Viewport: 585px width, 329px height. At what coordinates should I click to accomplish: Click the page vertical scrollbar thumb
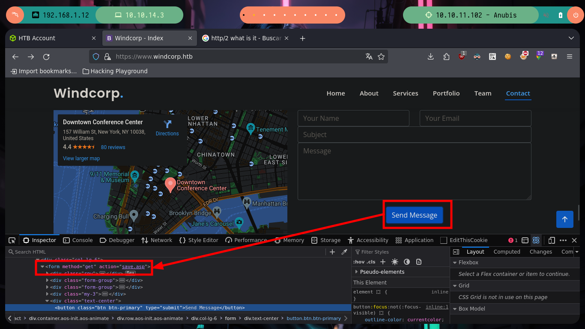click(579, 212)
